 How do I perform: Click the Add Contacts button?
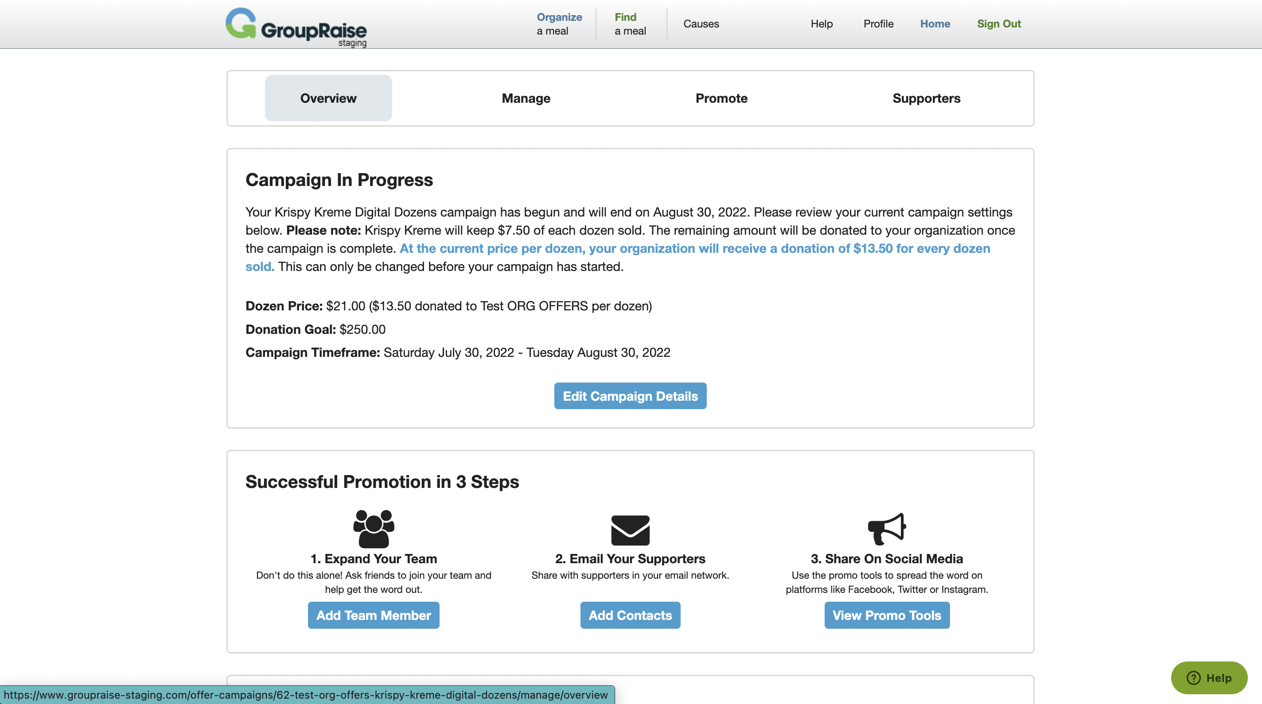pos(630,615)
